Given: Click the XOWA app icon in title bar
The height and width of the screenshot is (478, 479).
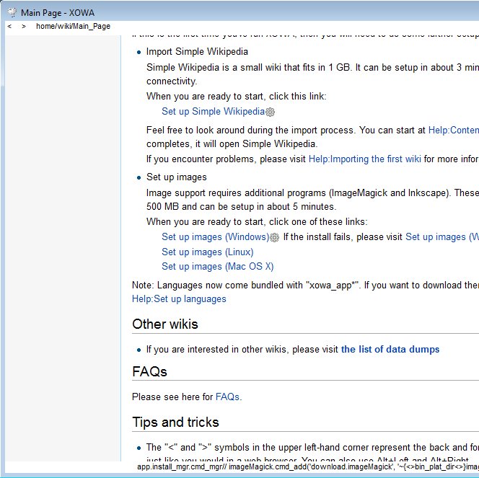Looking at the screenshot, I should pyautogui.click(x=12, y=12).
